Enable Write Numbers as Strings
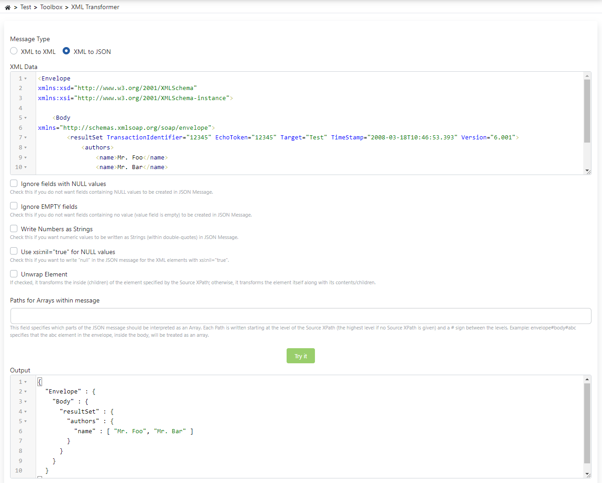602x483 pixels. pyautogui.click(x=13, y=228)
